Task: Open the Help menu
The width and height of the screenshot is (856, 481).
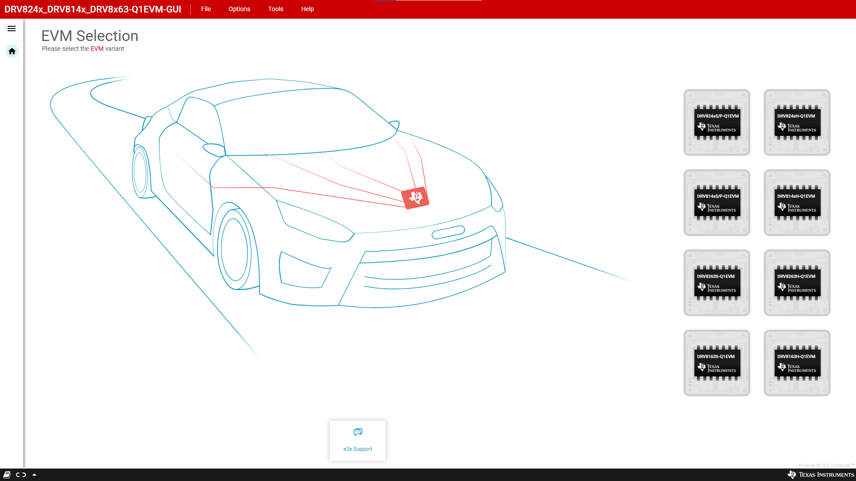Action: [307, 9]
